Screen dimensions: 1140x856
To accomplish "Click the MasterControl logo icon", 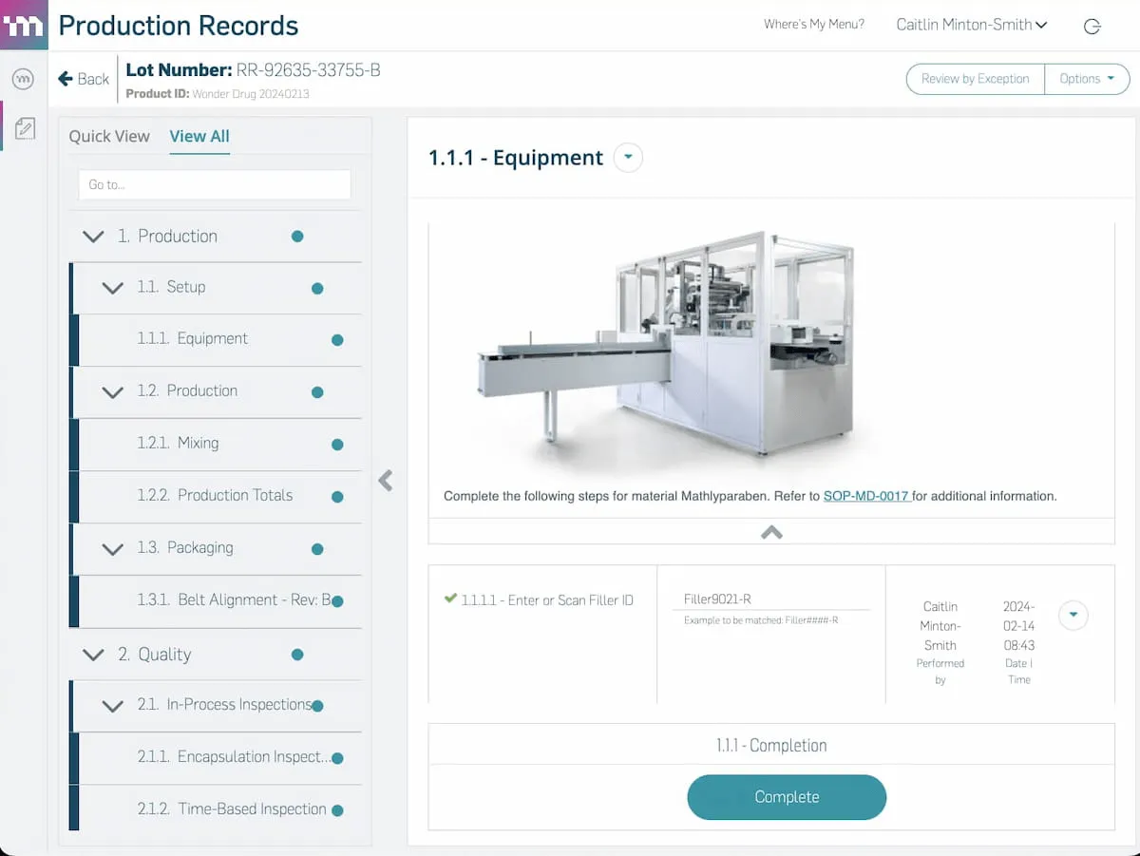I will coord(24,25).
